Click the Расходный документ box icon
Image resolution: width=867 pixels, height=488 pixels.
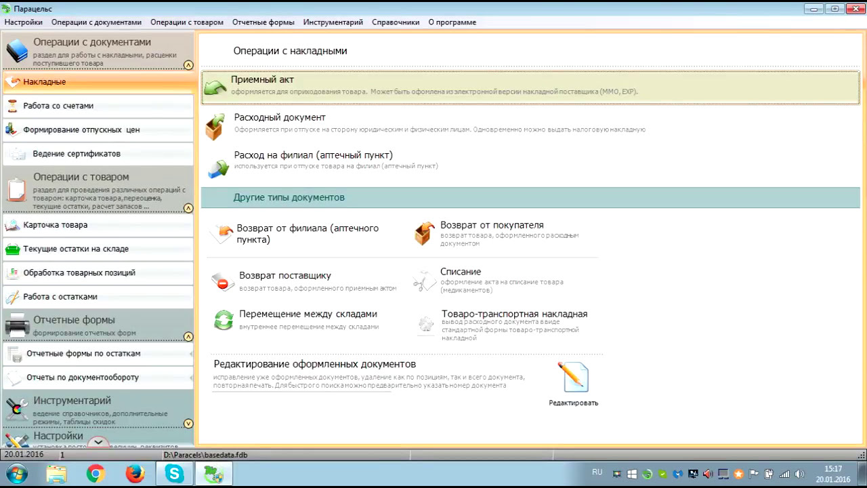(x=215, y=127)
